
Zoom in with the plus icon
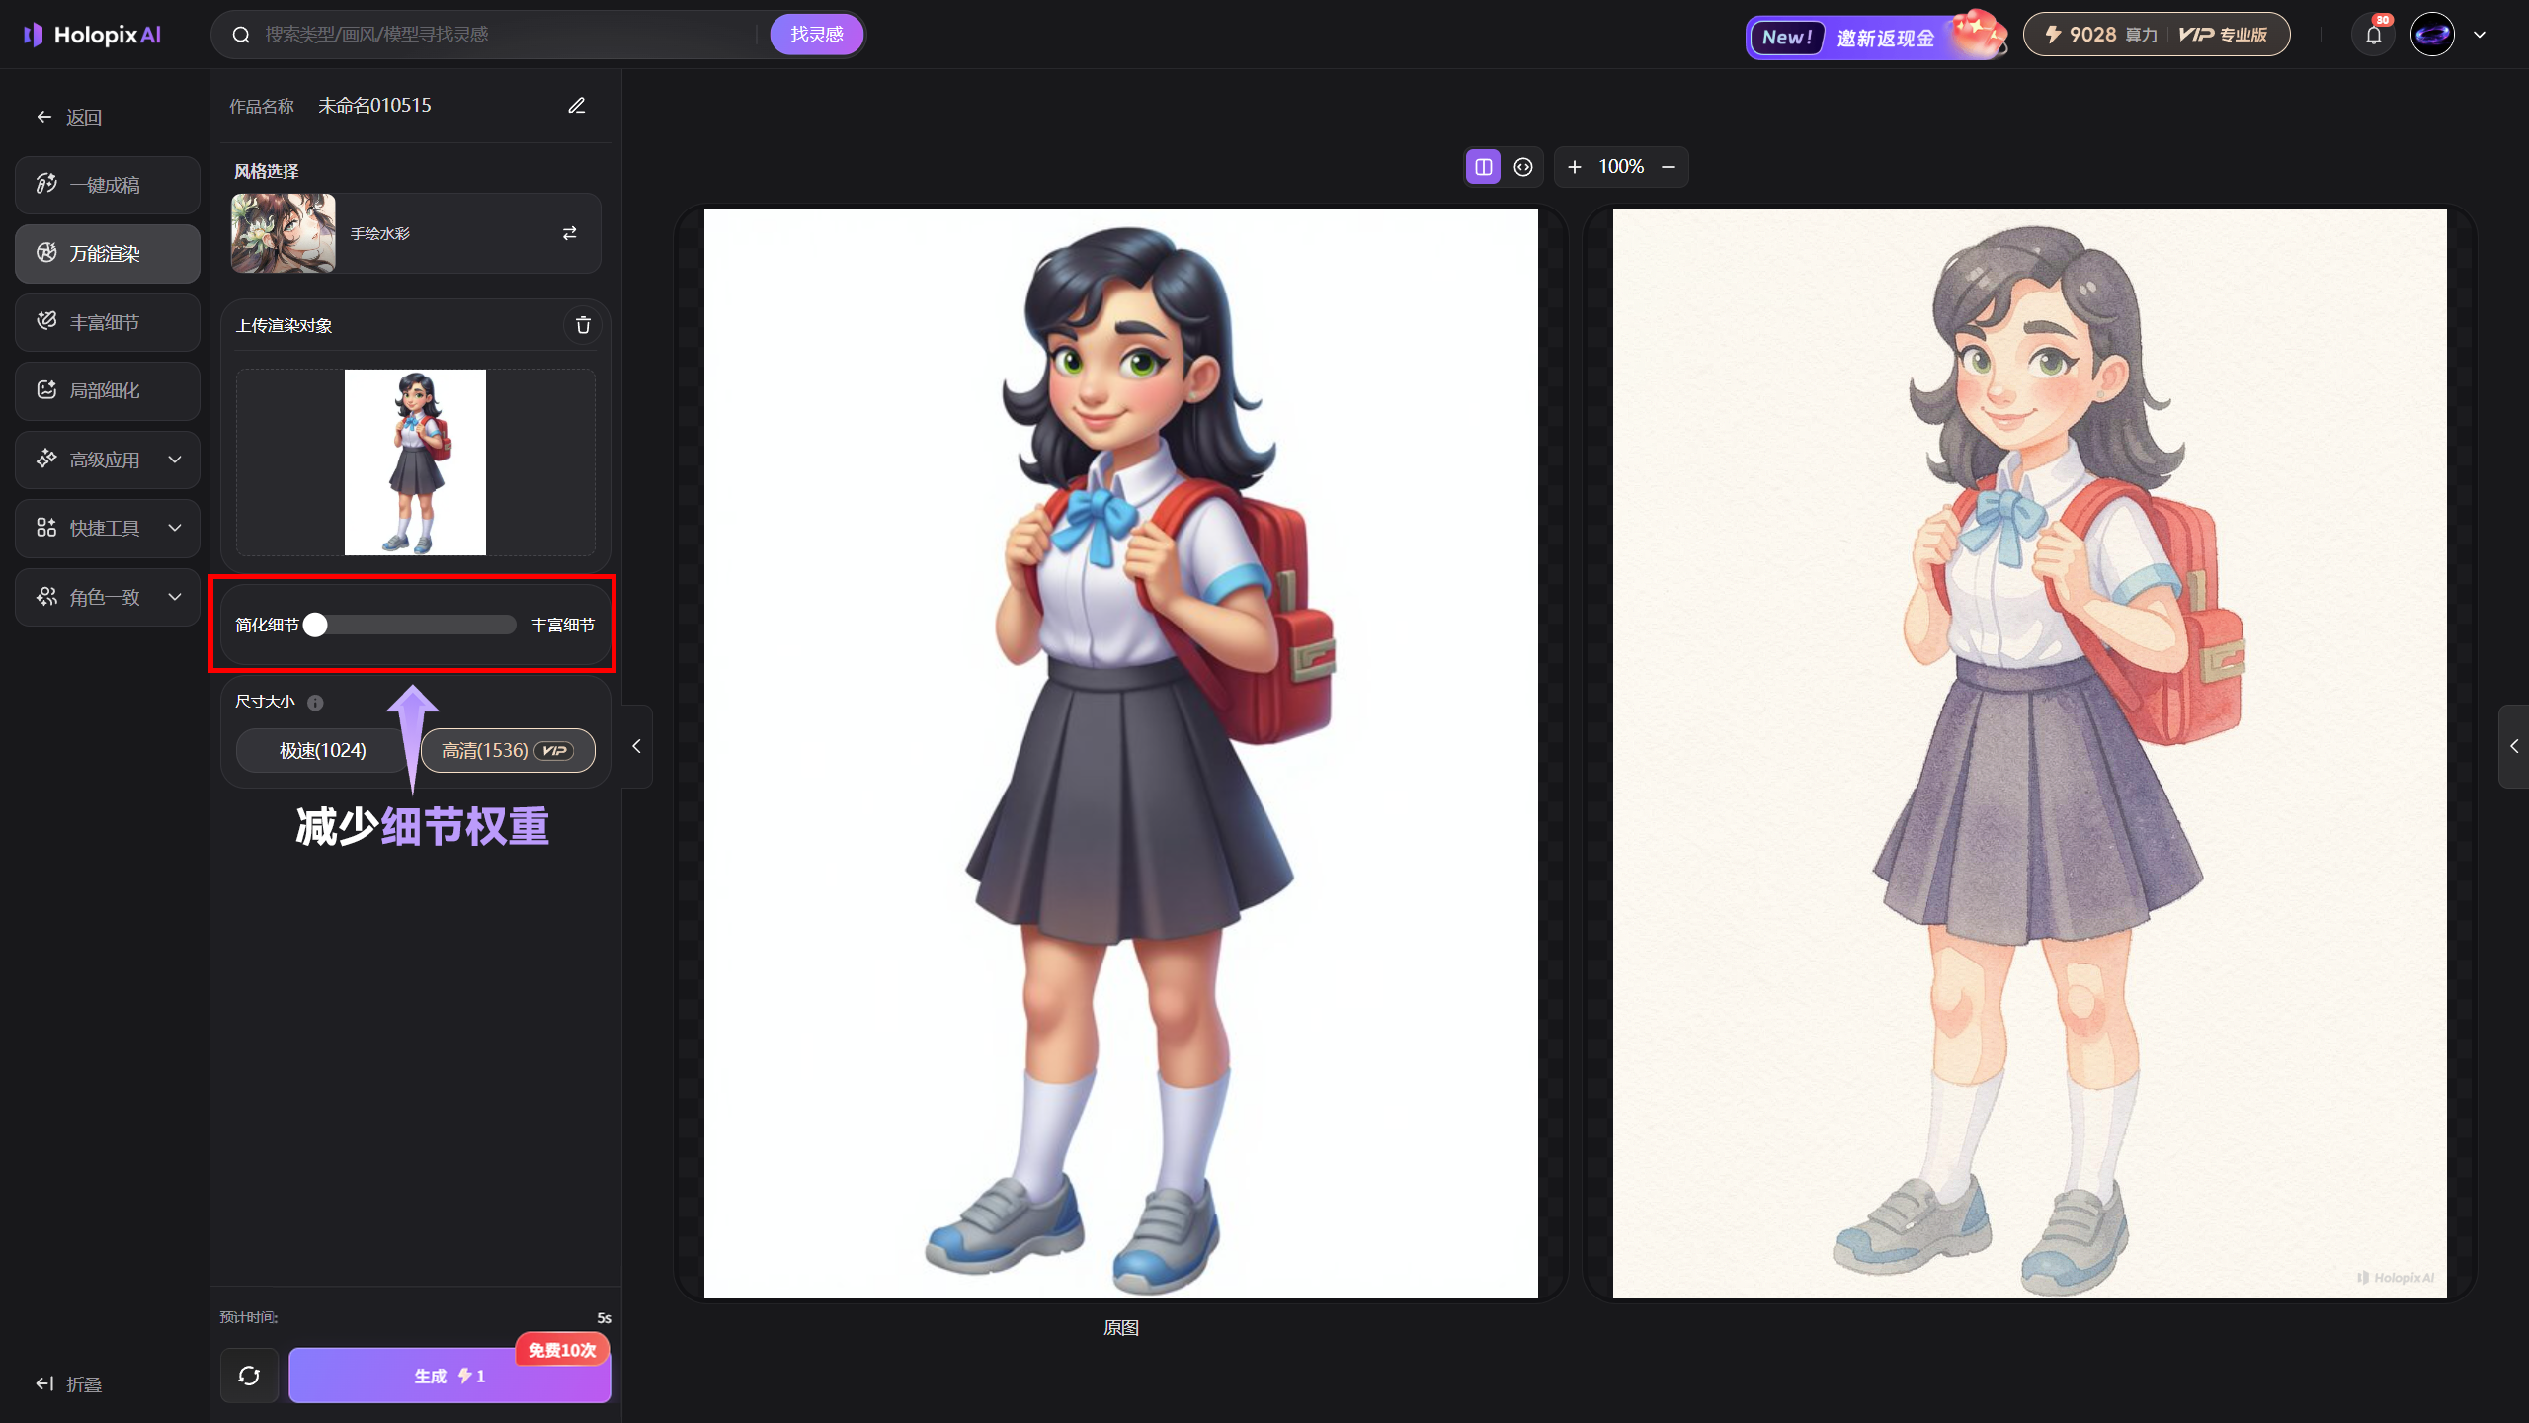tap(1575, 167)
